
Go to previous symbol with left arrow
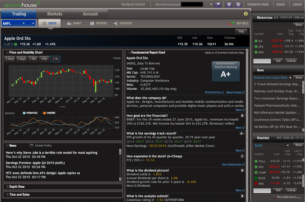point(23,23)
